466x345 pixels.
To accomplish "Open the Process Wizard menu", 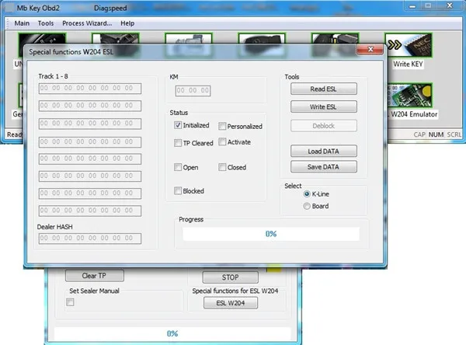I will [x=87, y=23].
